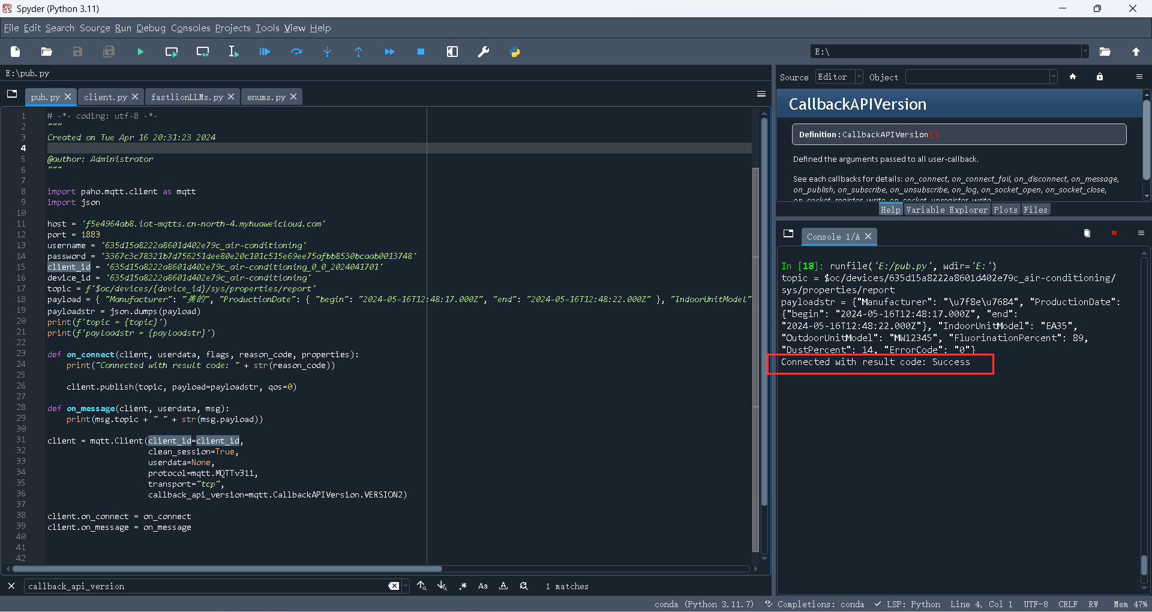This screenshot has width=1152, height=612.
Task: Open Preferences via the wrench icon
Action: click(483, 52)
